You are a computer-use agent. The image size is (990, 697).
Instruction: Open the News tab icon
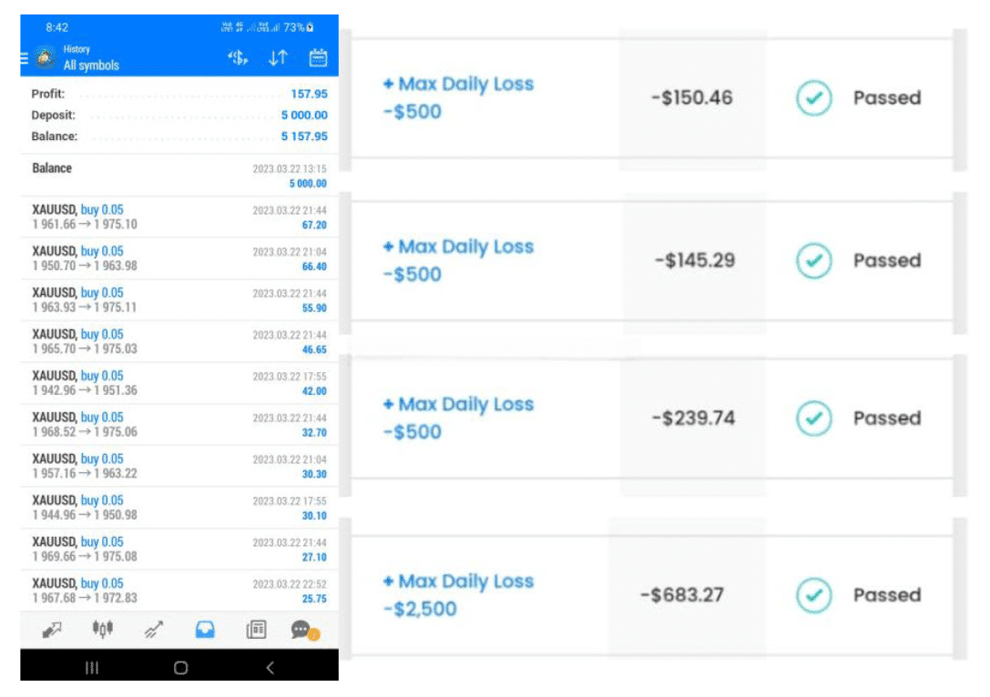tap(256, 629)
